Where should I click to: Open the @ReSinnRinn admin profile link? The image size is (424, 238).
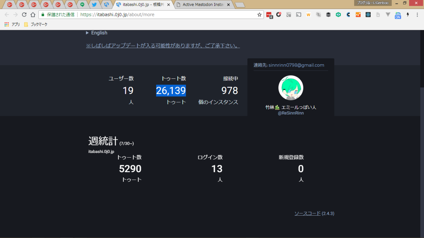click(x=291, y=113)
